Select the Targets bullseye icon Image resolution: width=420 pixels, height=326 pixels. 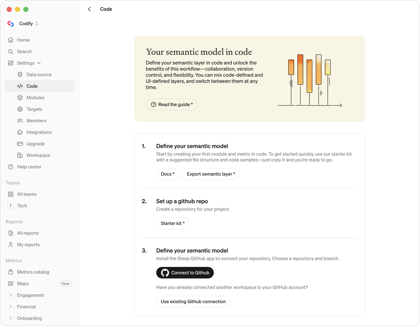[20, 109]
